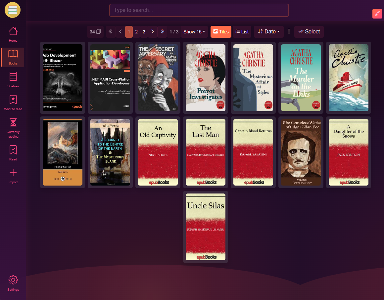Open Facing the Flag book
Viewport: 384px width, 300px height.
point(63,152)
